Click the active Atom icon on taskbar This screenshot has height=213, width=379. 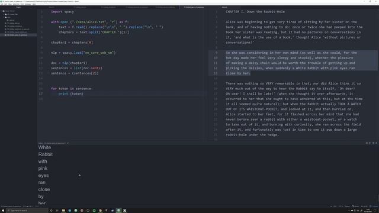[x=118, y=211]
